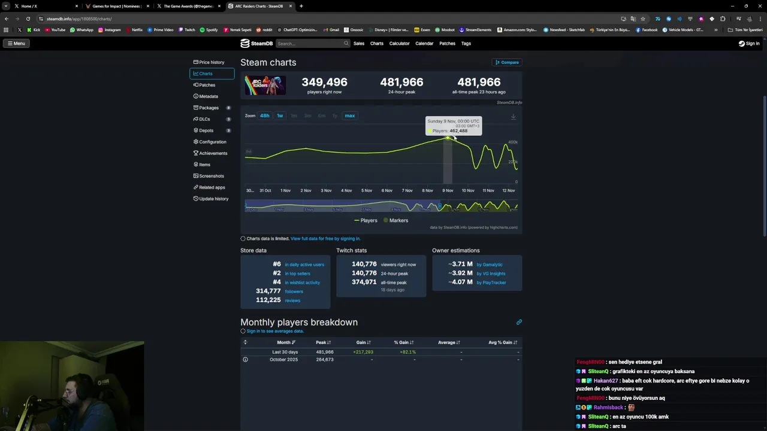The image size is (767, 431).
Task: Toggle the Players series in chart legend
Action: 366,220
